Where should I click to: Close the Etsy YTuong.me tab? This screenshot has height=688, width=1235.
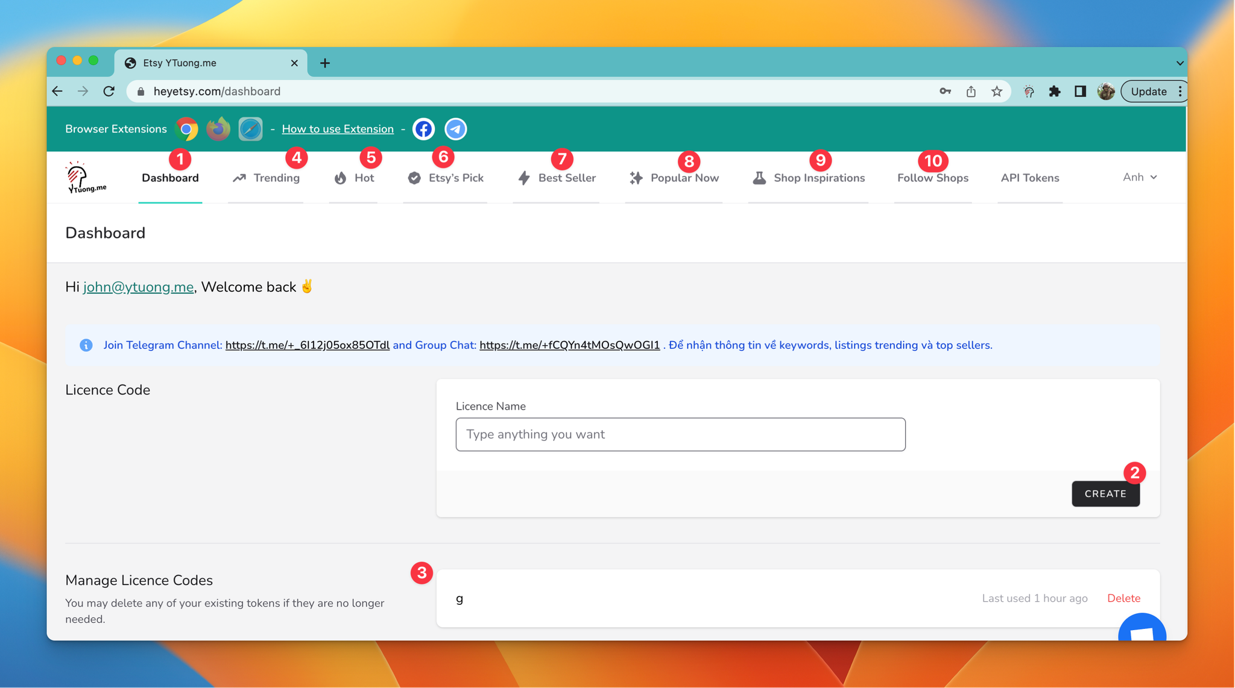point(294,63)
